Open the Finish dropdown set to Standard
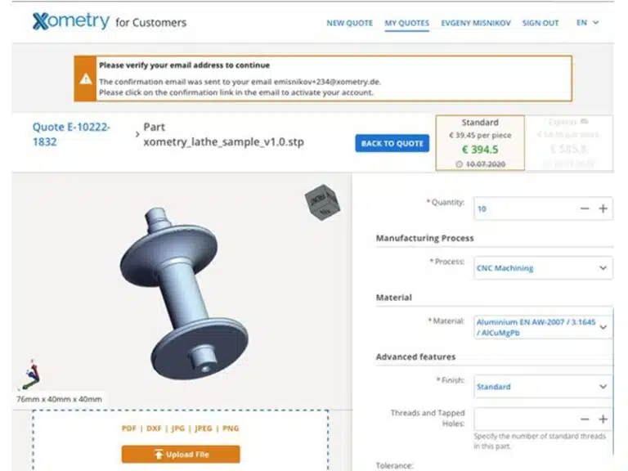Image resolution: width=628 pixels, height=471 pixels. [x=543, y=387]
